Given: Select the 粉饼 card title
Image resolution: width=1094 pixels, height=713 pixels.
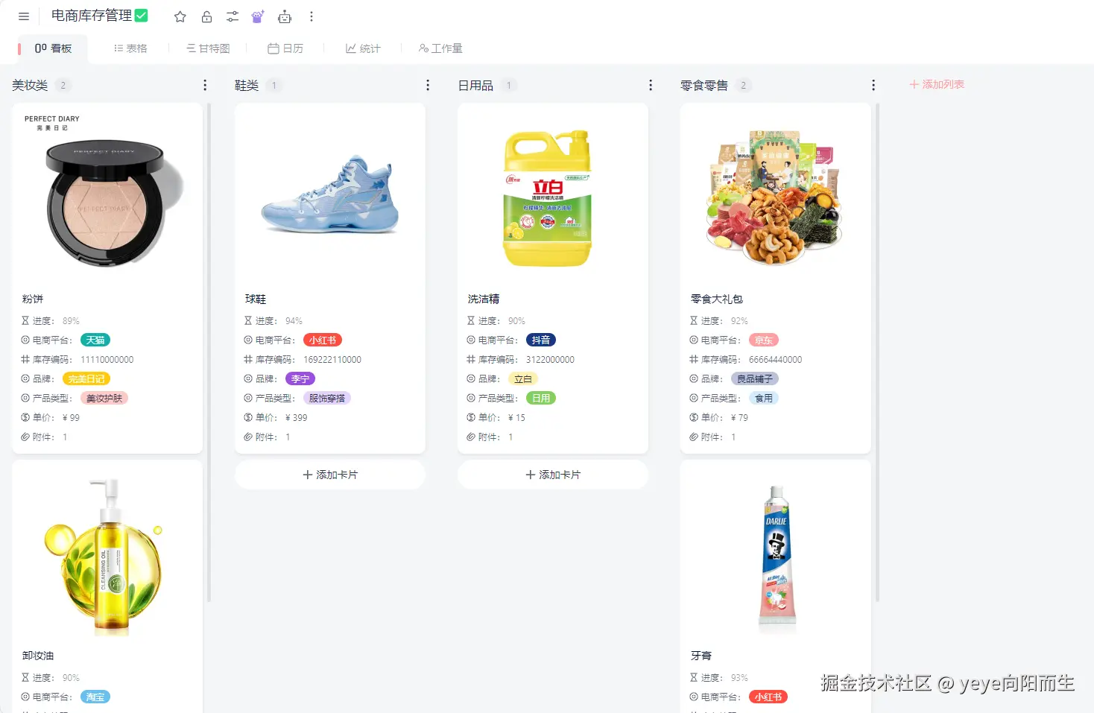Looking at the screenshot, I should (33, 299).
